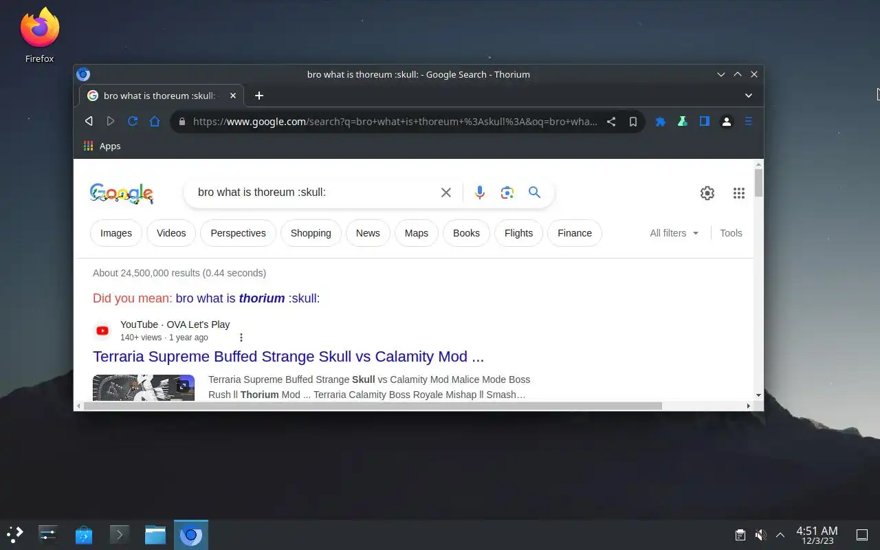Select the Finance filter chip
This screenshot has height=550, width=880.
(x=575, y=233)
